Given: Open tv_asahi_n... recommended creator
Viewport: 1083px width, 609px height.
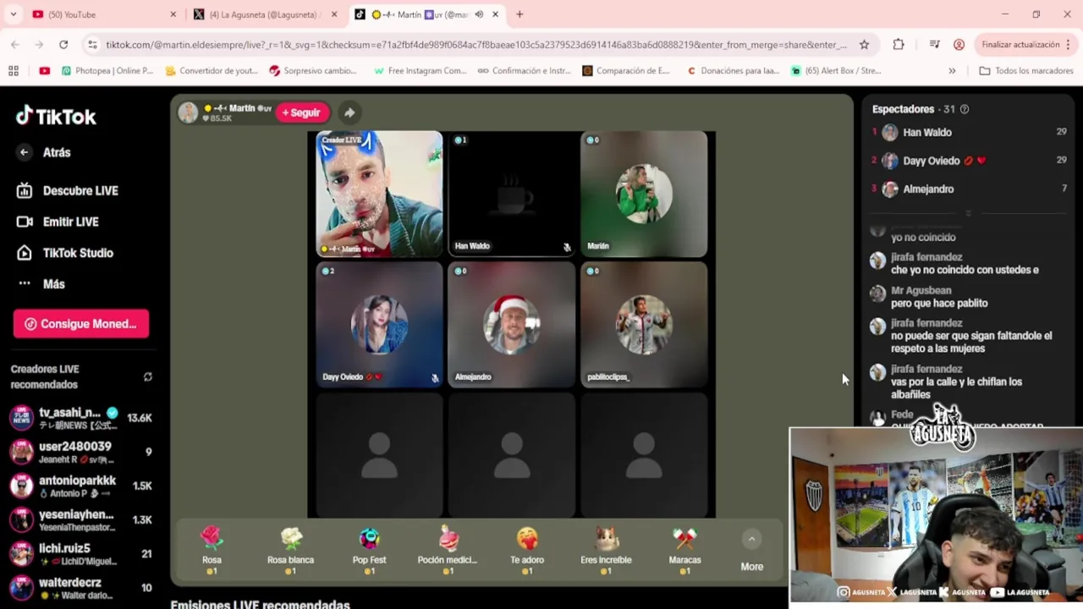Looking at the screenshot, I should (81, 419).
